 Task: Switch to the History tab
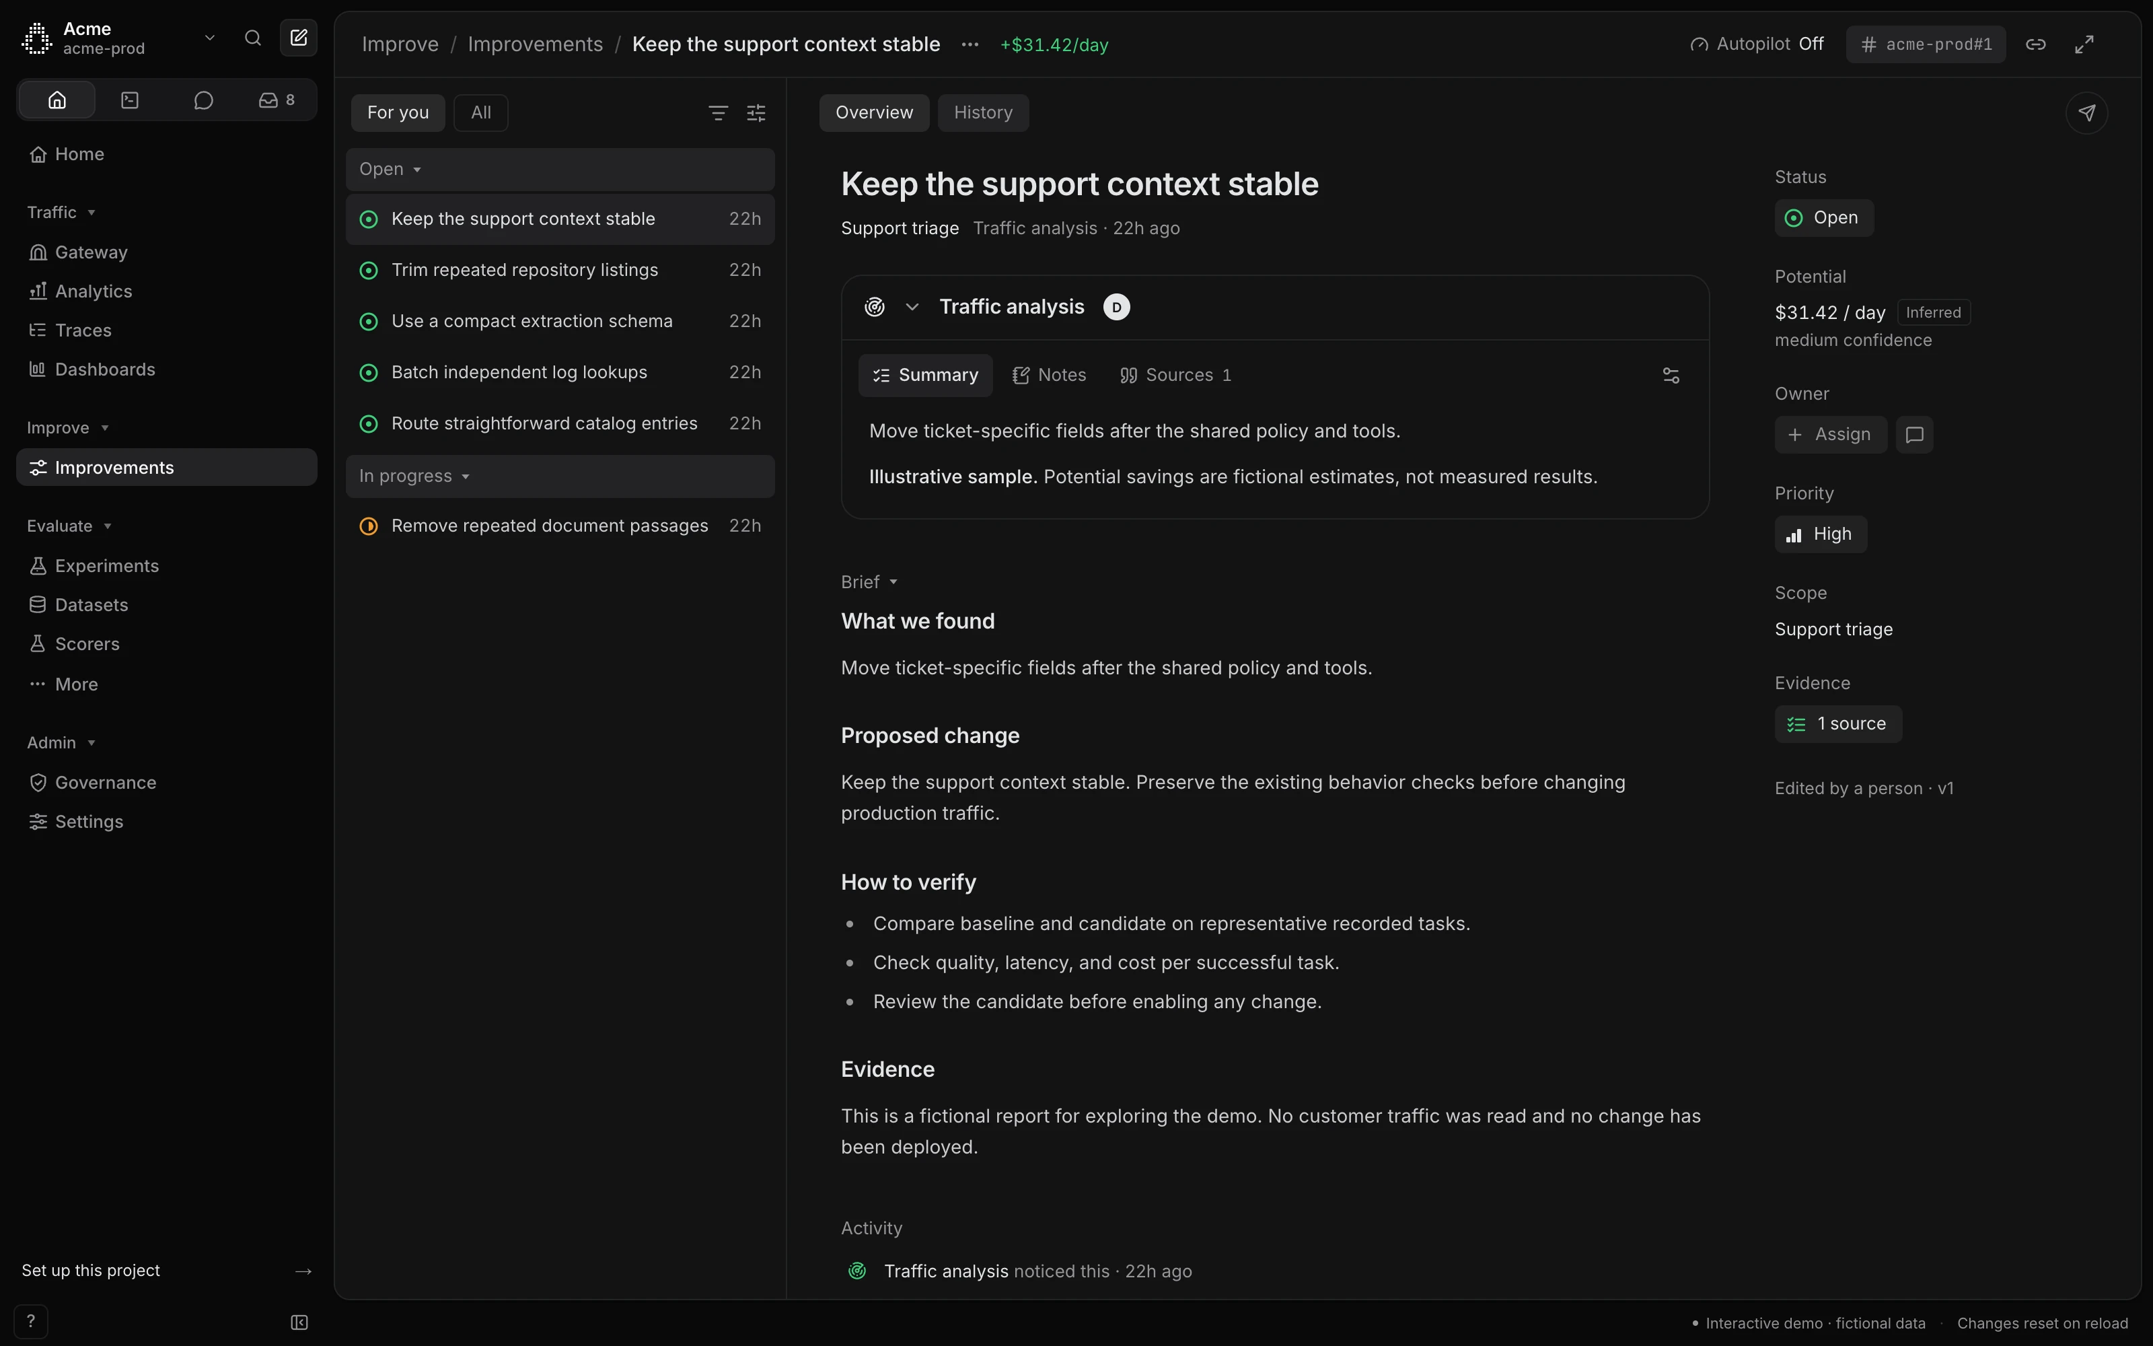983,113
